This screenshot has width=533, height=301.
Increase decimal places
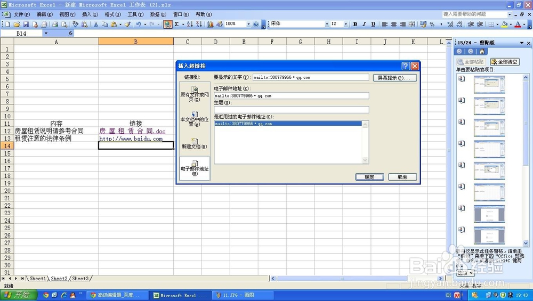450,24
